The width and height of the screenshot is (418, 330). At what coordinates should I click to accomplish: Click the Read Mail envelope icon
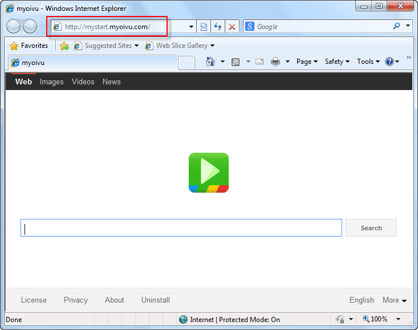[259, 62]
